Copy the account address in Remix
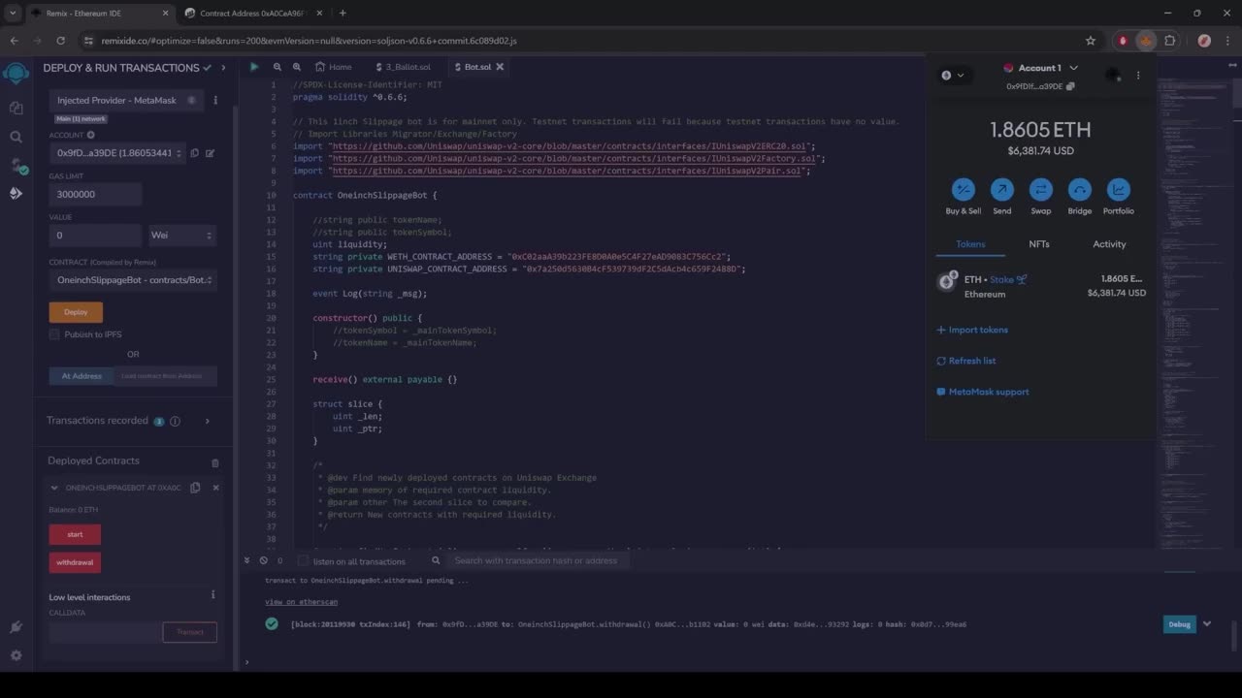 tap(195, 153)
